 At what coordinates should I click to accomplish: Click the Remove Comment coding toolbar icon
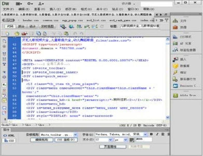[4, 113]
